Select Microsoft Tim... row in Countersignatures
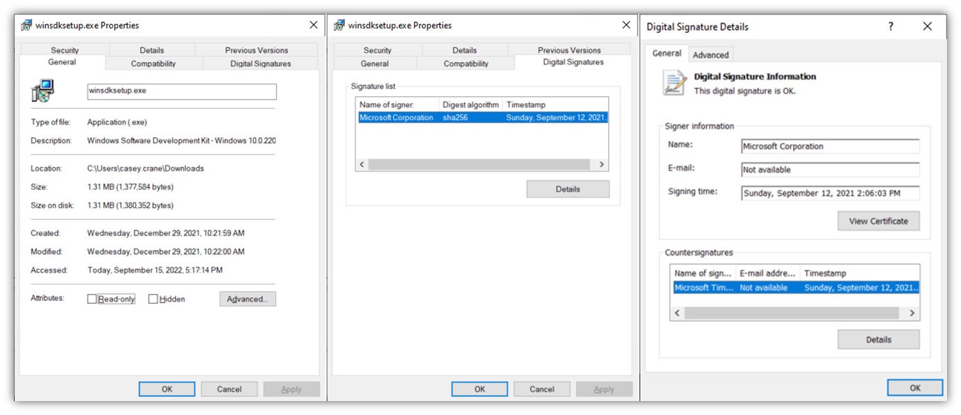Viewport: 961px width, 415px height. pos(796,288)
